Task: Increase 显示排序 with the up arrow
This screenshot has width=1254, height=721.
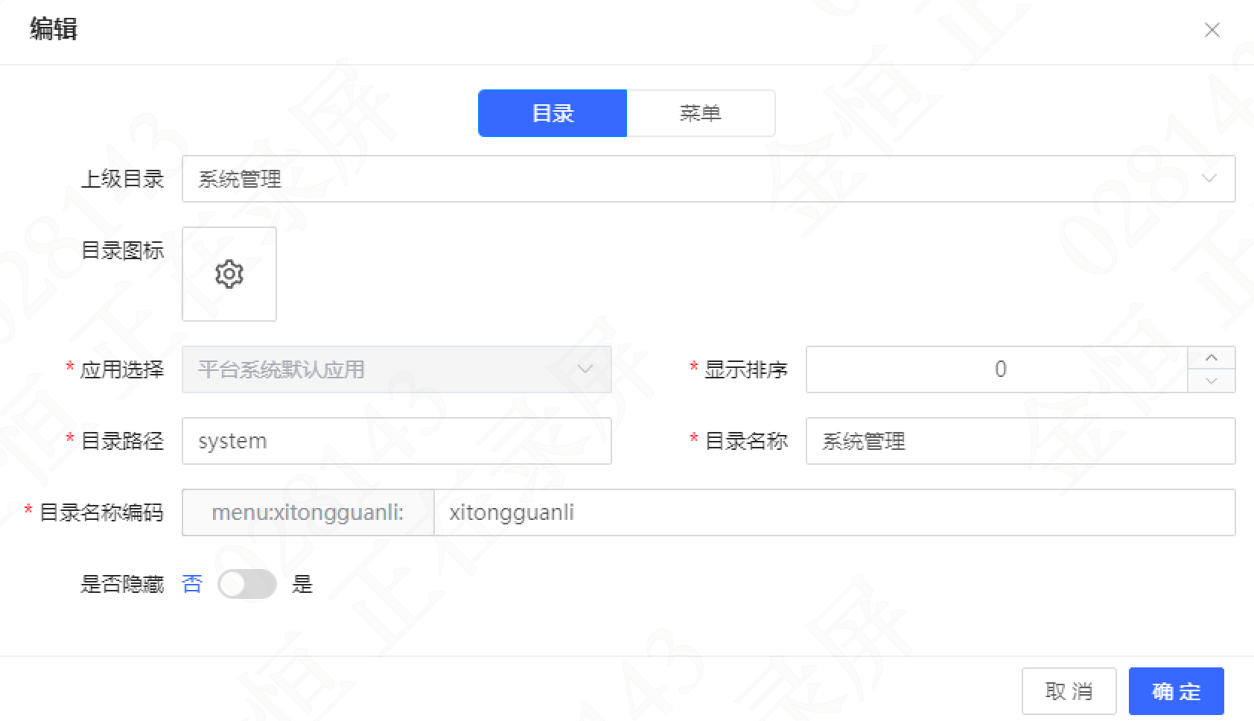Action: point(1212,358)
